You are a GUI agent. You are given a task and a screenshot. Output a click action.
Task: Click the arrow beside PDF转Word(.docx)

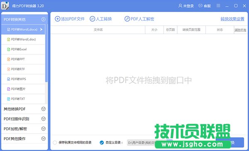point(41,29)
